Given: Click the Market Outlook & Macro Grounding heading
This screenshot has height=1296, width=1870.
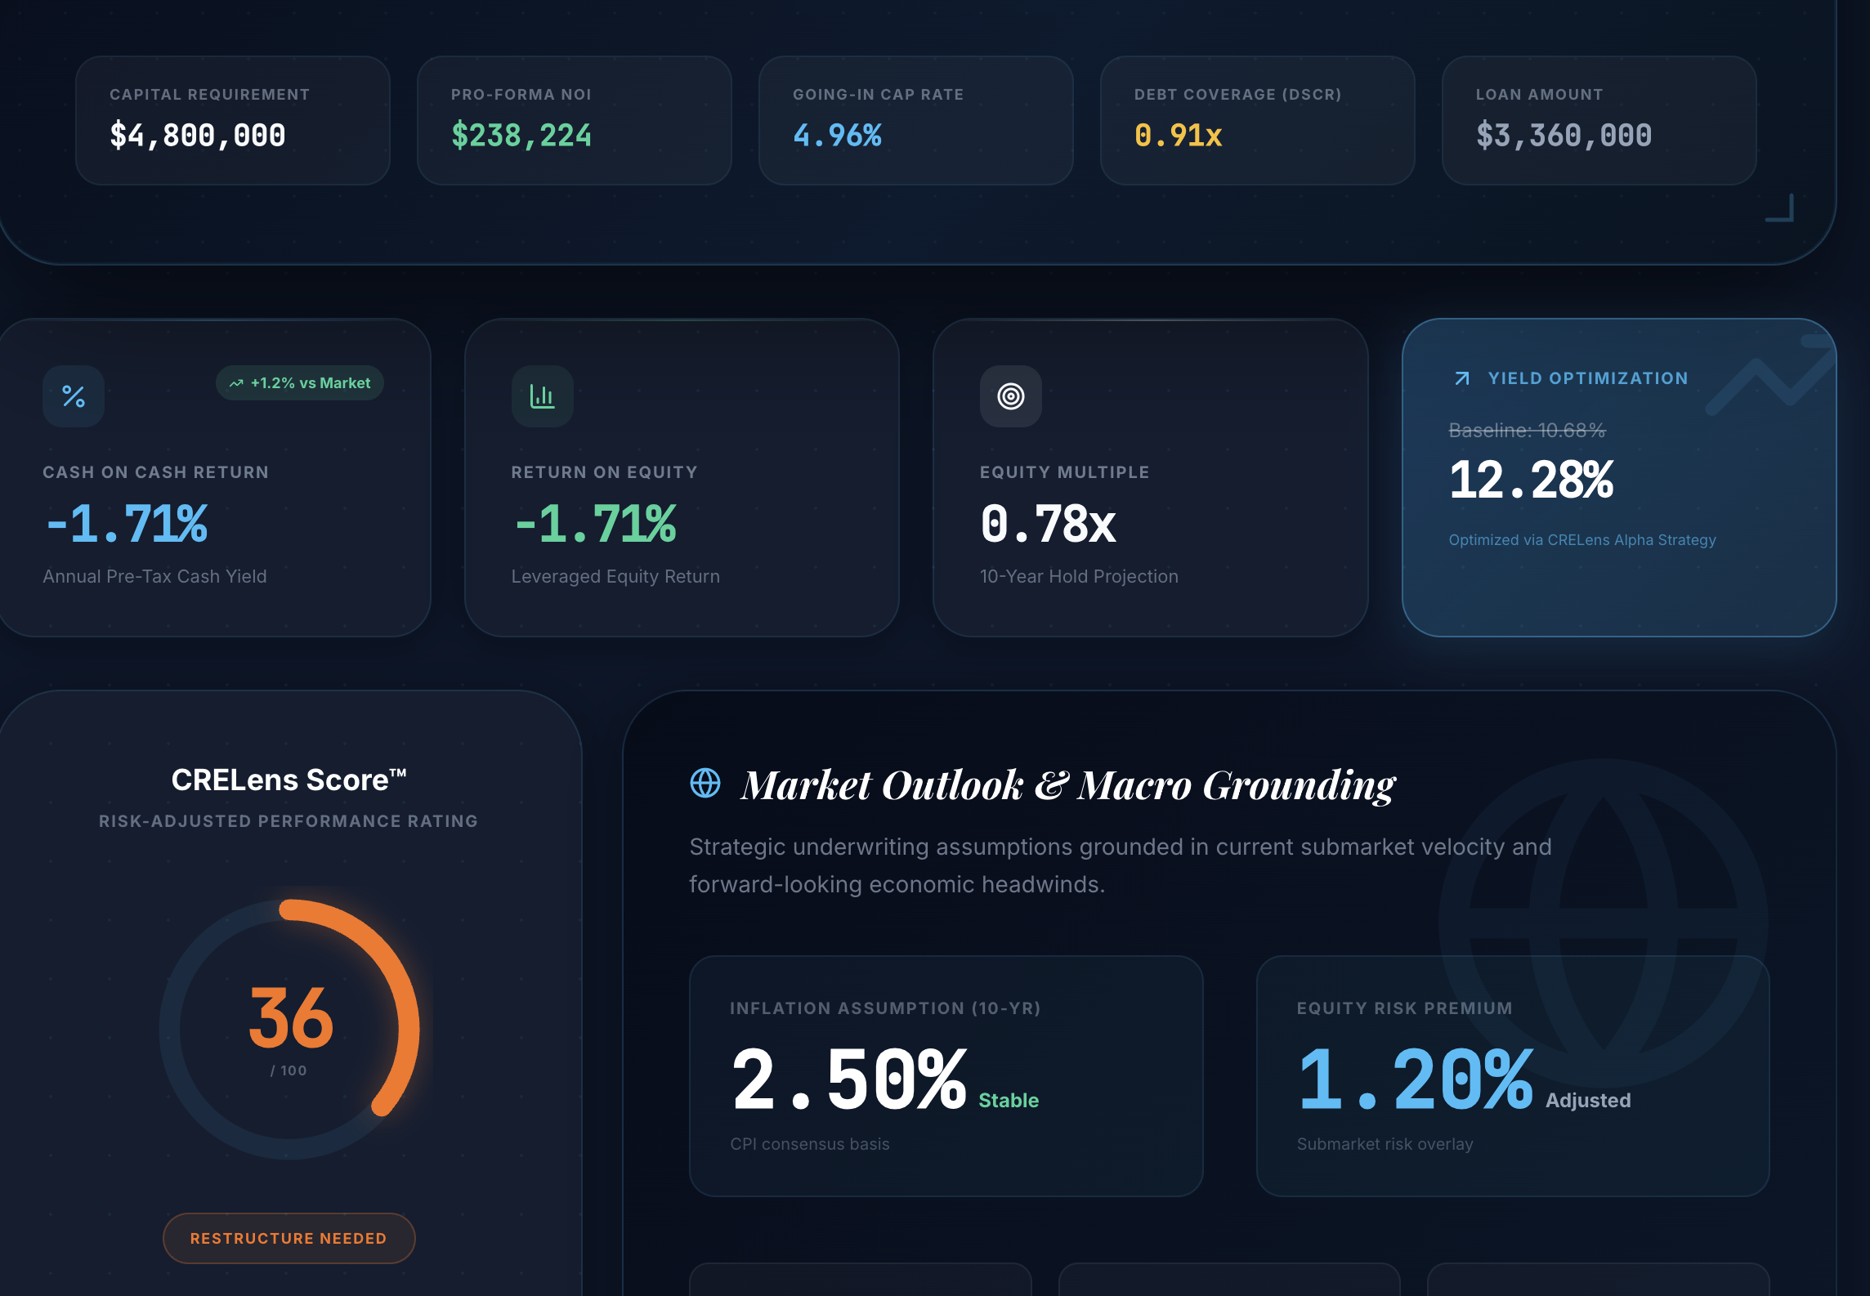Looking at the screenshot, I should [x=1067, y=784].
